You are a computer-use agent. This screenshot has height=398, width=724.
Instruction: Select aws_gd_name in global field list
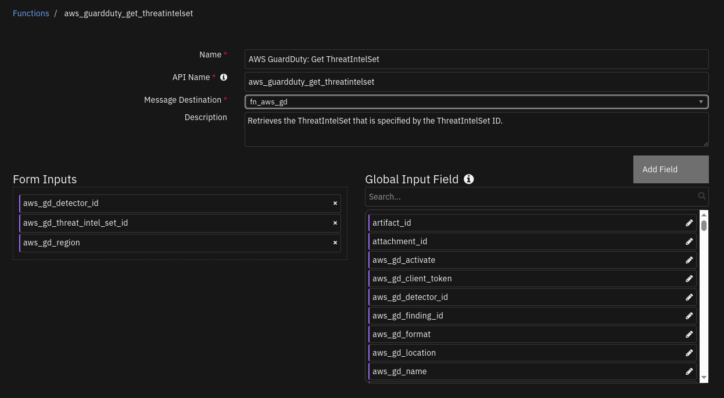532,371
